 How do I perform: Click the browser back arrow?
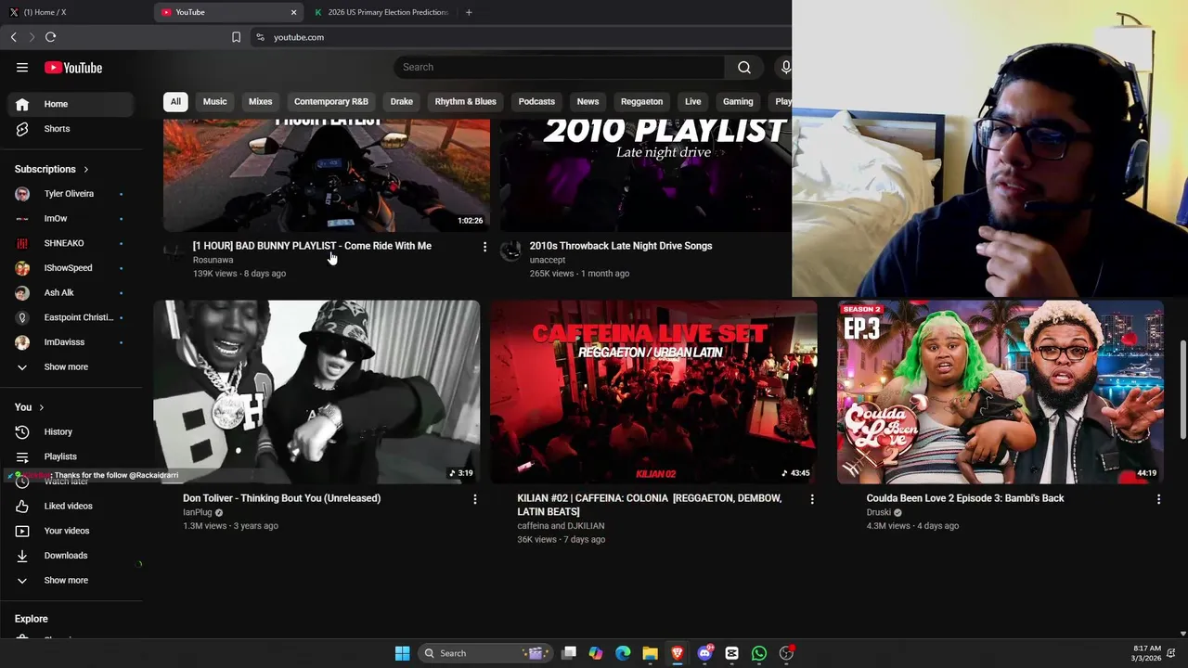pyautogui.click(x=14, y=37)
